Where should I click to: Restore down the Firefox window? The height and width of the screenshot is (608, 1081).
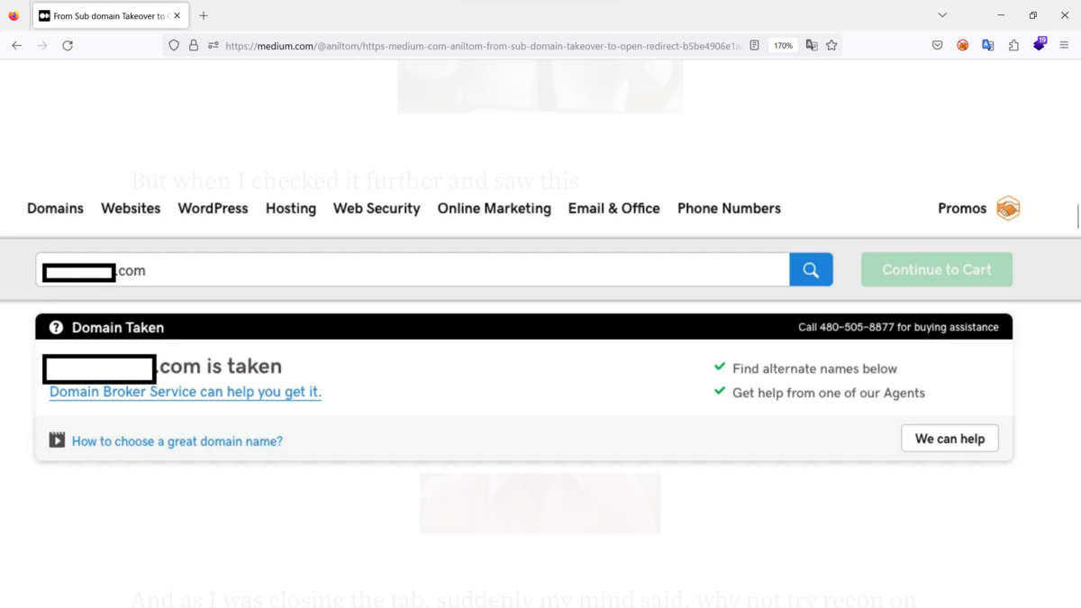(x=1033, y=15)
